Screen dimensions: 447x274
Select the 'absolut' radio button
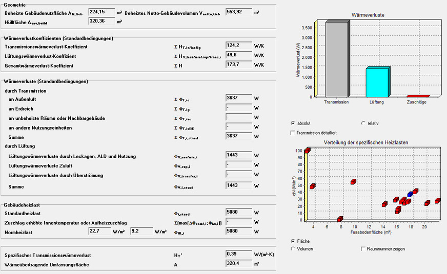(x=293, y=123)
